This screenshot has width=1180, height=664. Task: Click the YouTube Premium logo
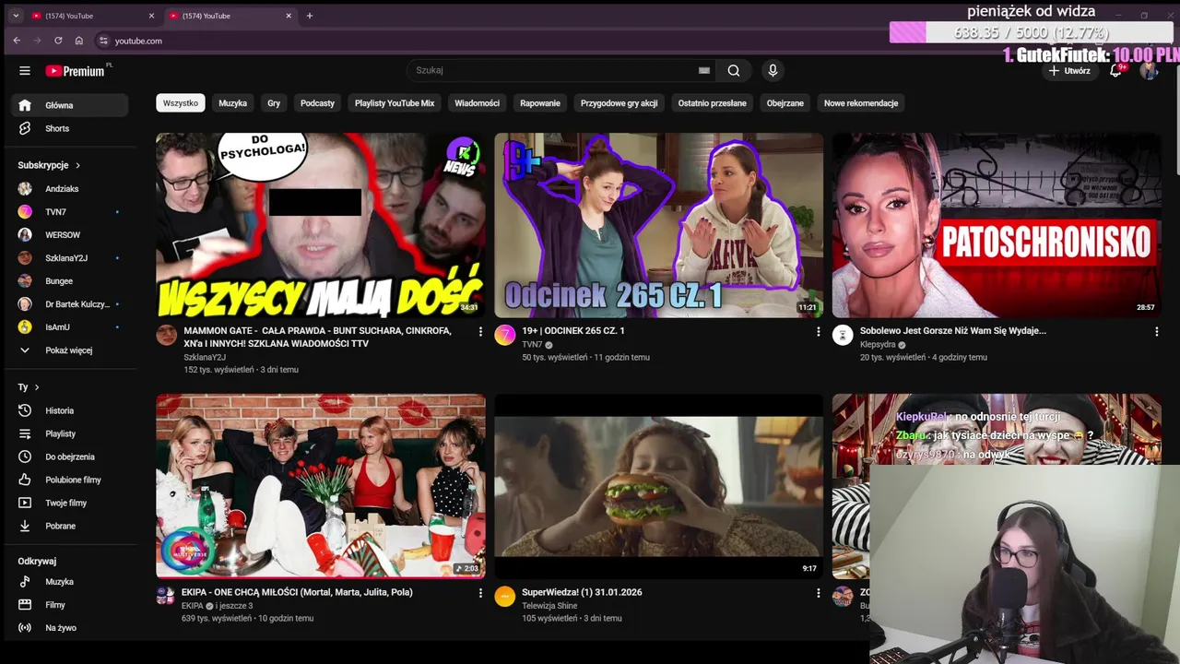(76, 71)
